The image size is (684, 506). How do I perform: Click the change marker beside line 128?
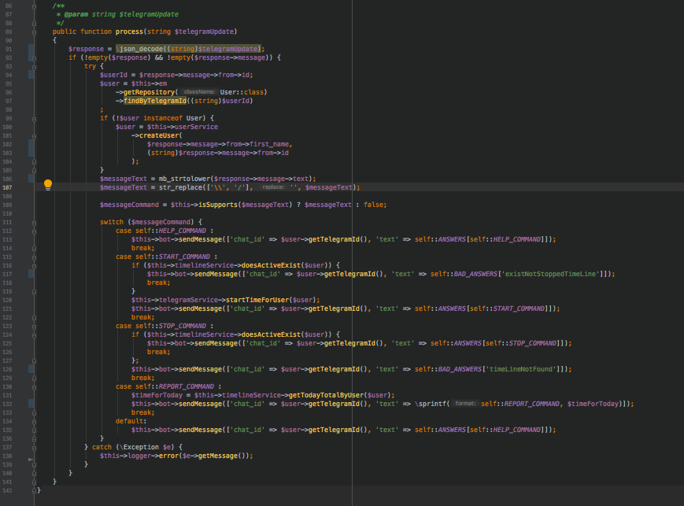pyautogui.click(x=30, y=368)
